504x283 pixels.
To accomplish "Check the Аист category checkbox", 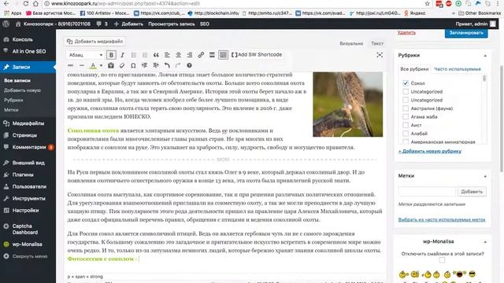I will pos(406,125).
